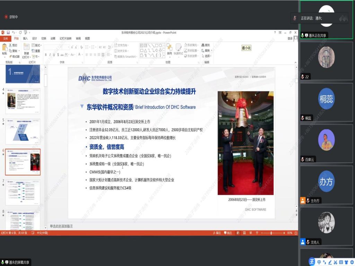This screenshot has width=355, height=266.
Task: Toggle Strikethrough (abc) formatting
Action: (62, 55)
